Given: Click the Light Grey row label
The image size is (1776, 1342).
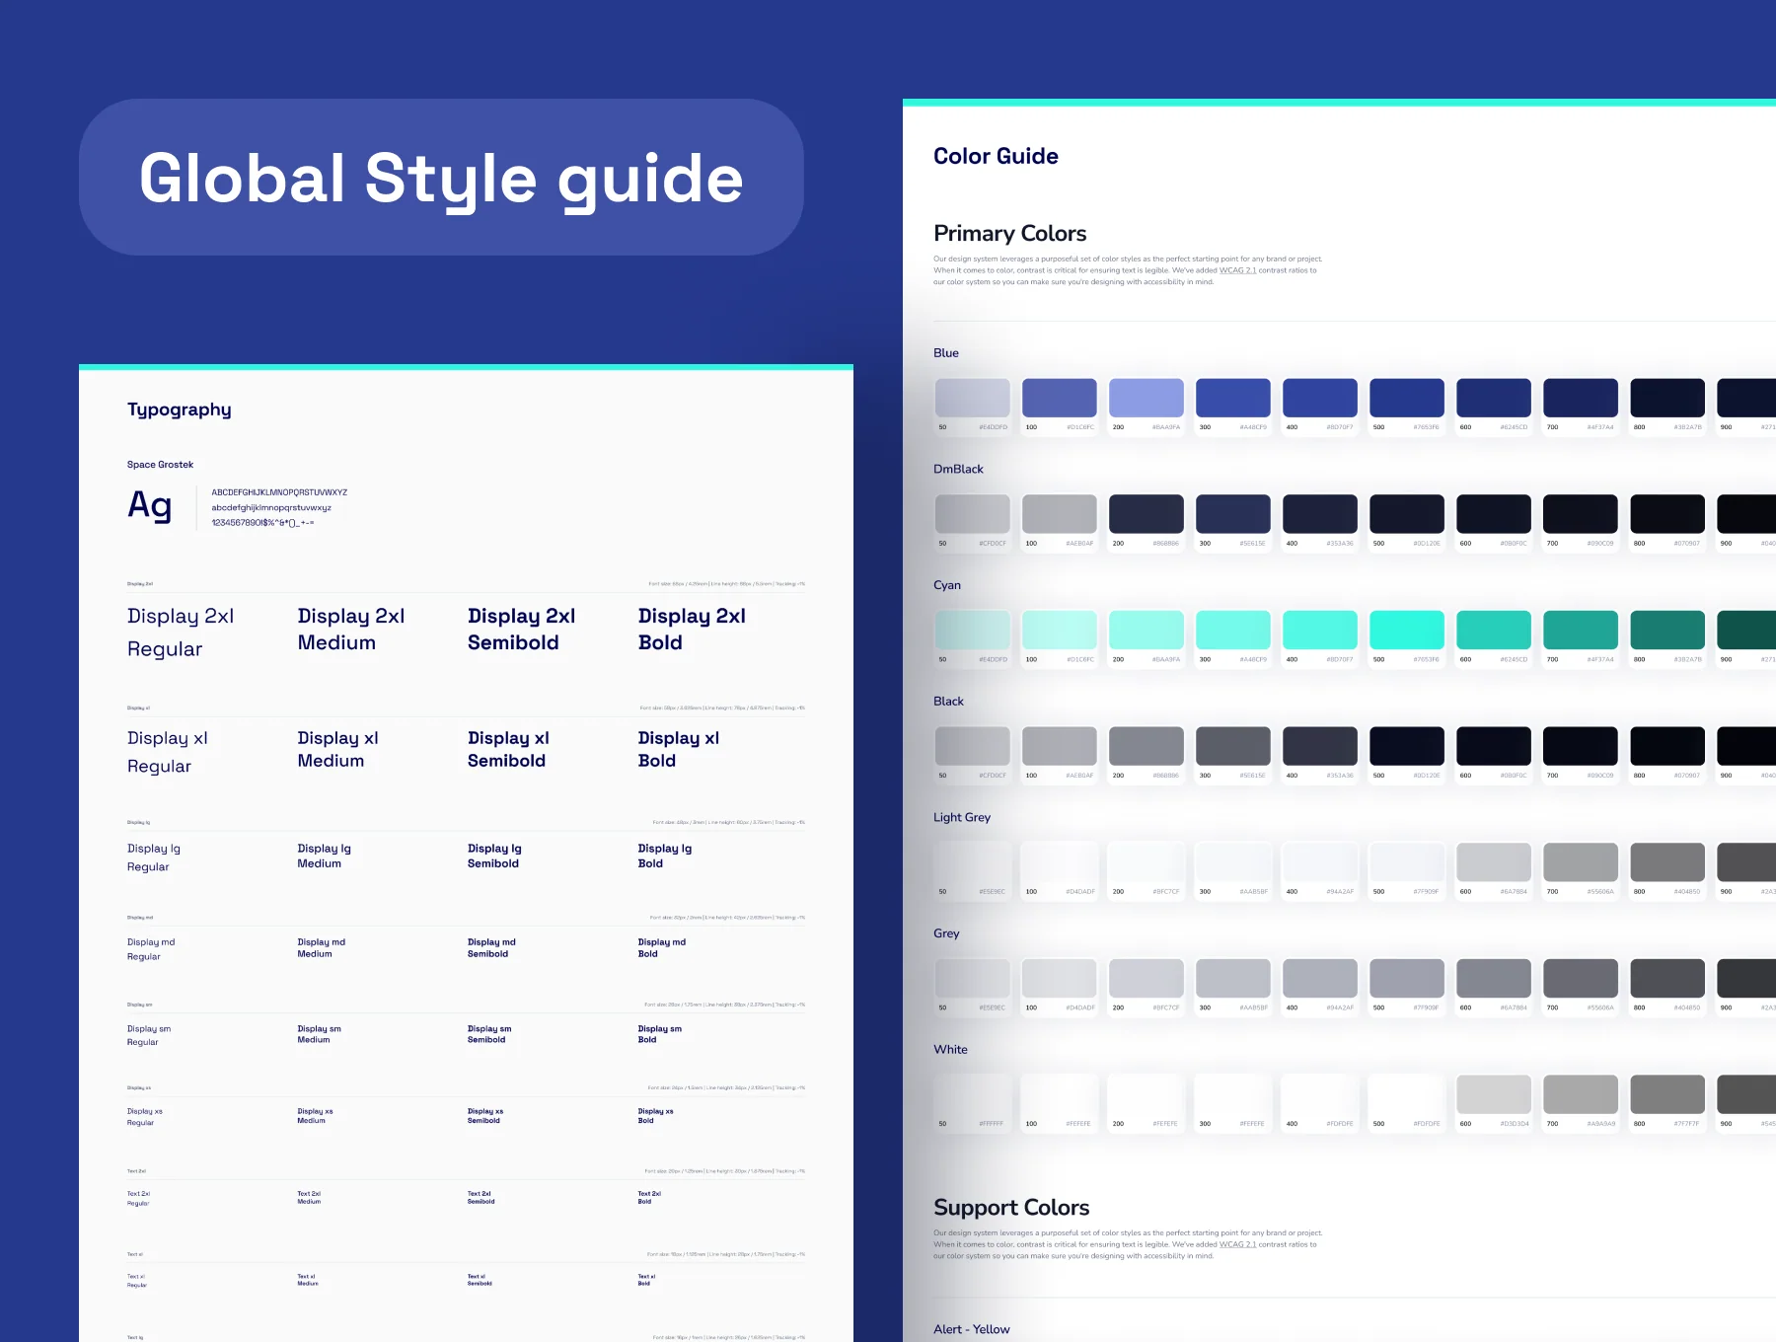Looking at the screenshot, I should pos(962,818).
